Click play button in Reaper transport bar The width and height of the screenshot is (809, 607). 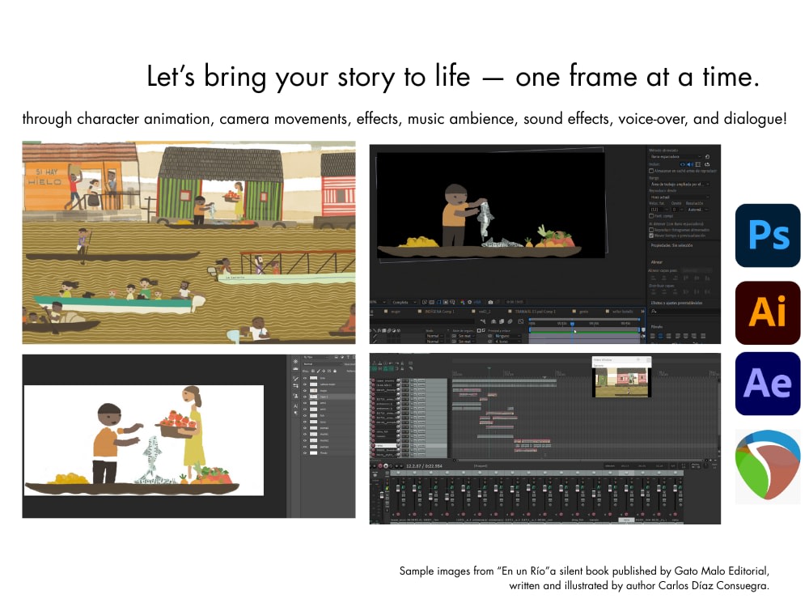coord(386,466)
